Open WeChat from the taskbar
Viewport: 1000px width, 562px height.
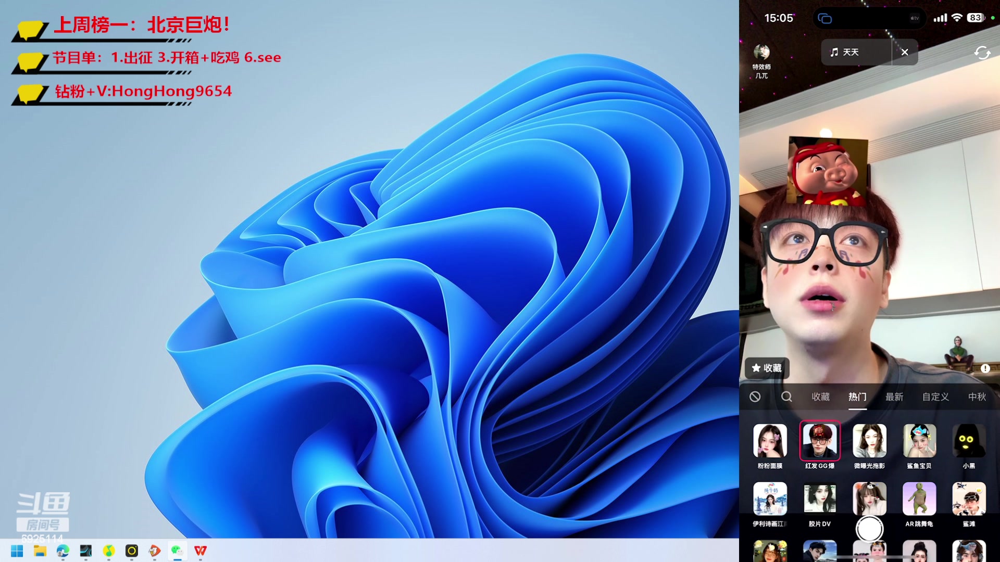coord(177,551)
